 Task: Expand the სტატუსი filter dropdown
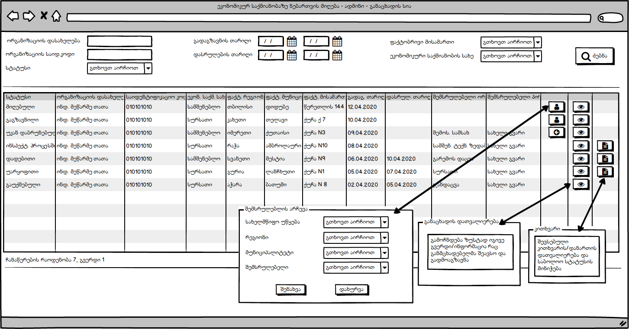tap(148, 68)
